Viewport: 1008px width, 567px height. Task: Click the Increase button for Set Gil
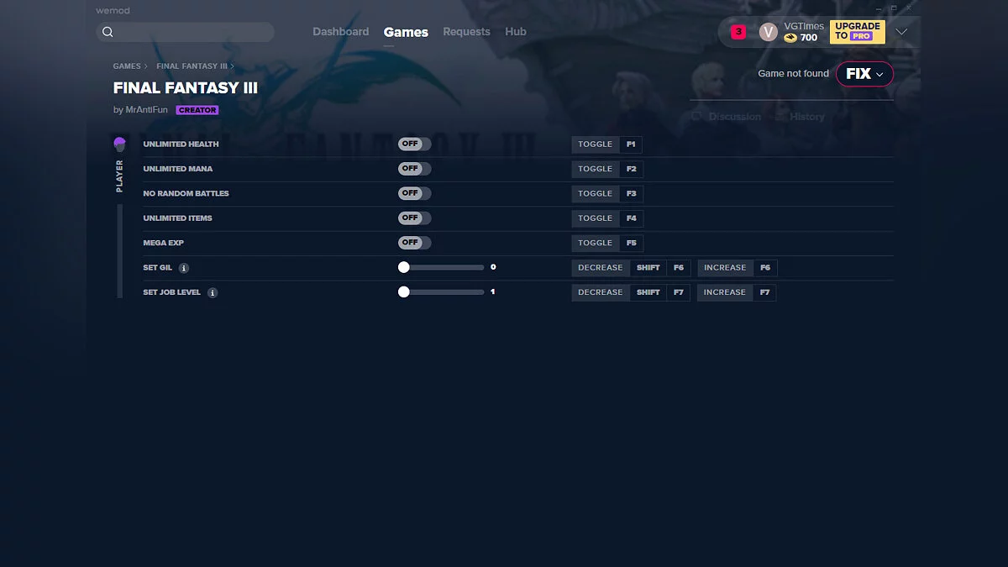point(725,268)
